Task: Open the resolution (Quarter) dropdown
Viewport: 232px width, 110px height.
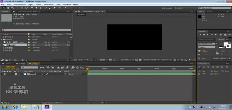Action: point(127,60)
